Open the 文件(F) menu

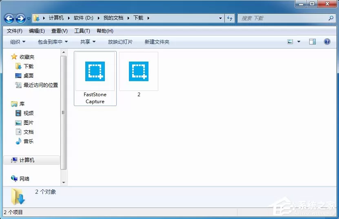pyautogui.click(x=15, y=31)
